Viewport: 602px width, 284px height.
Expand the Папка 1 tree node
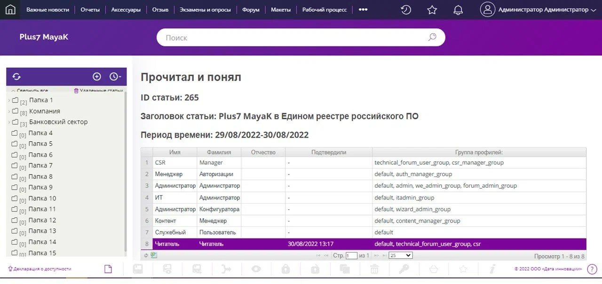click(x=9, y=100)
